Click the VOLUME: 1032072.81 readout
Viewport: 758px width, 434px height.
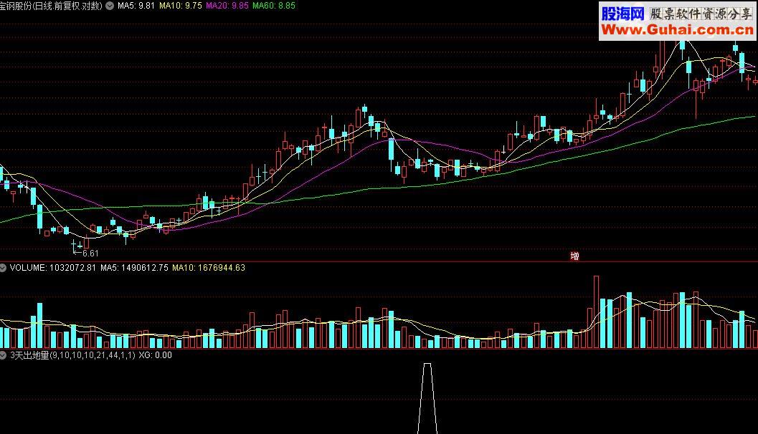point(52,267)
